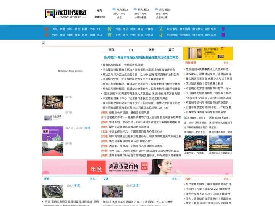Screen dimensions: 275x206
Task: Change city via 更换城市 link
Action: [99, 17]
